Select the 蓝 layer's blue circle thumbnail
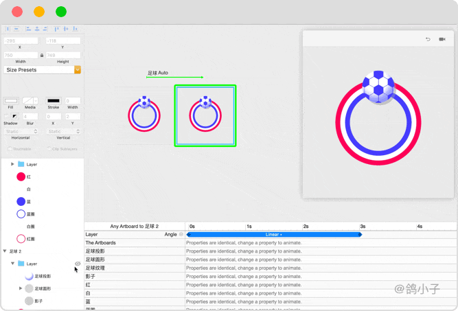The image size is (458, 311). (21, 201)
